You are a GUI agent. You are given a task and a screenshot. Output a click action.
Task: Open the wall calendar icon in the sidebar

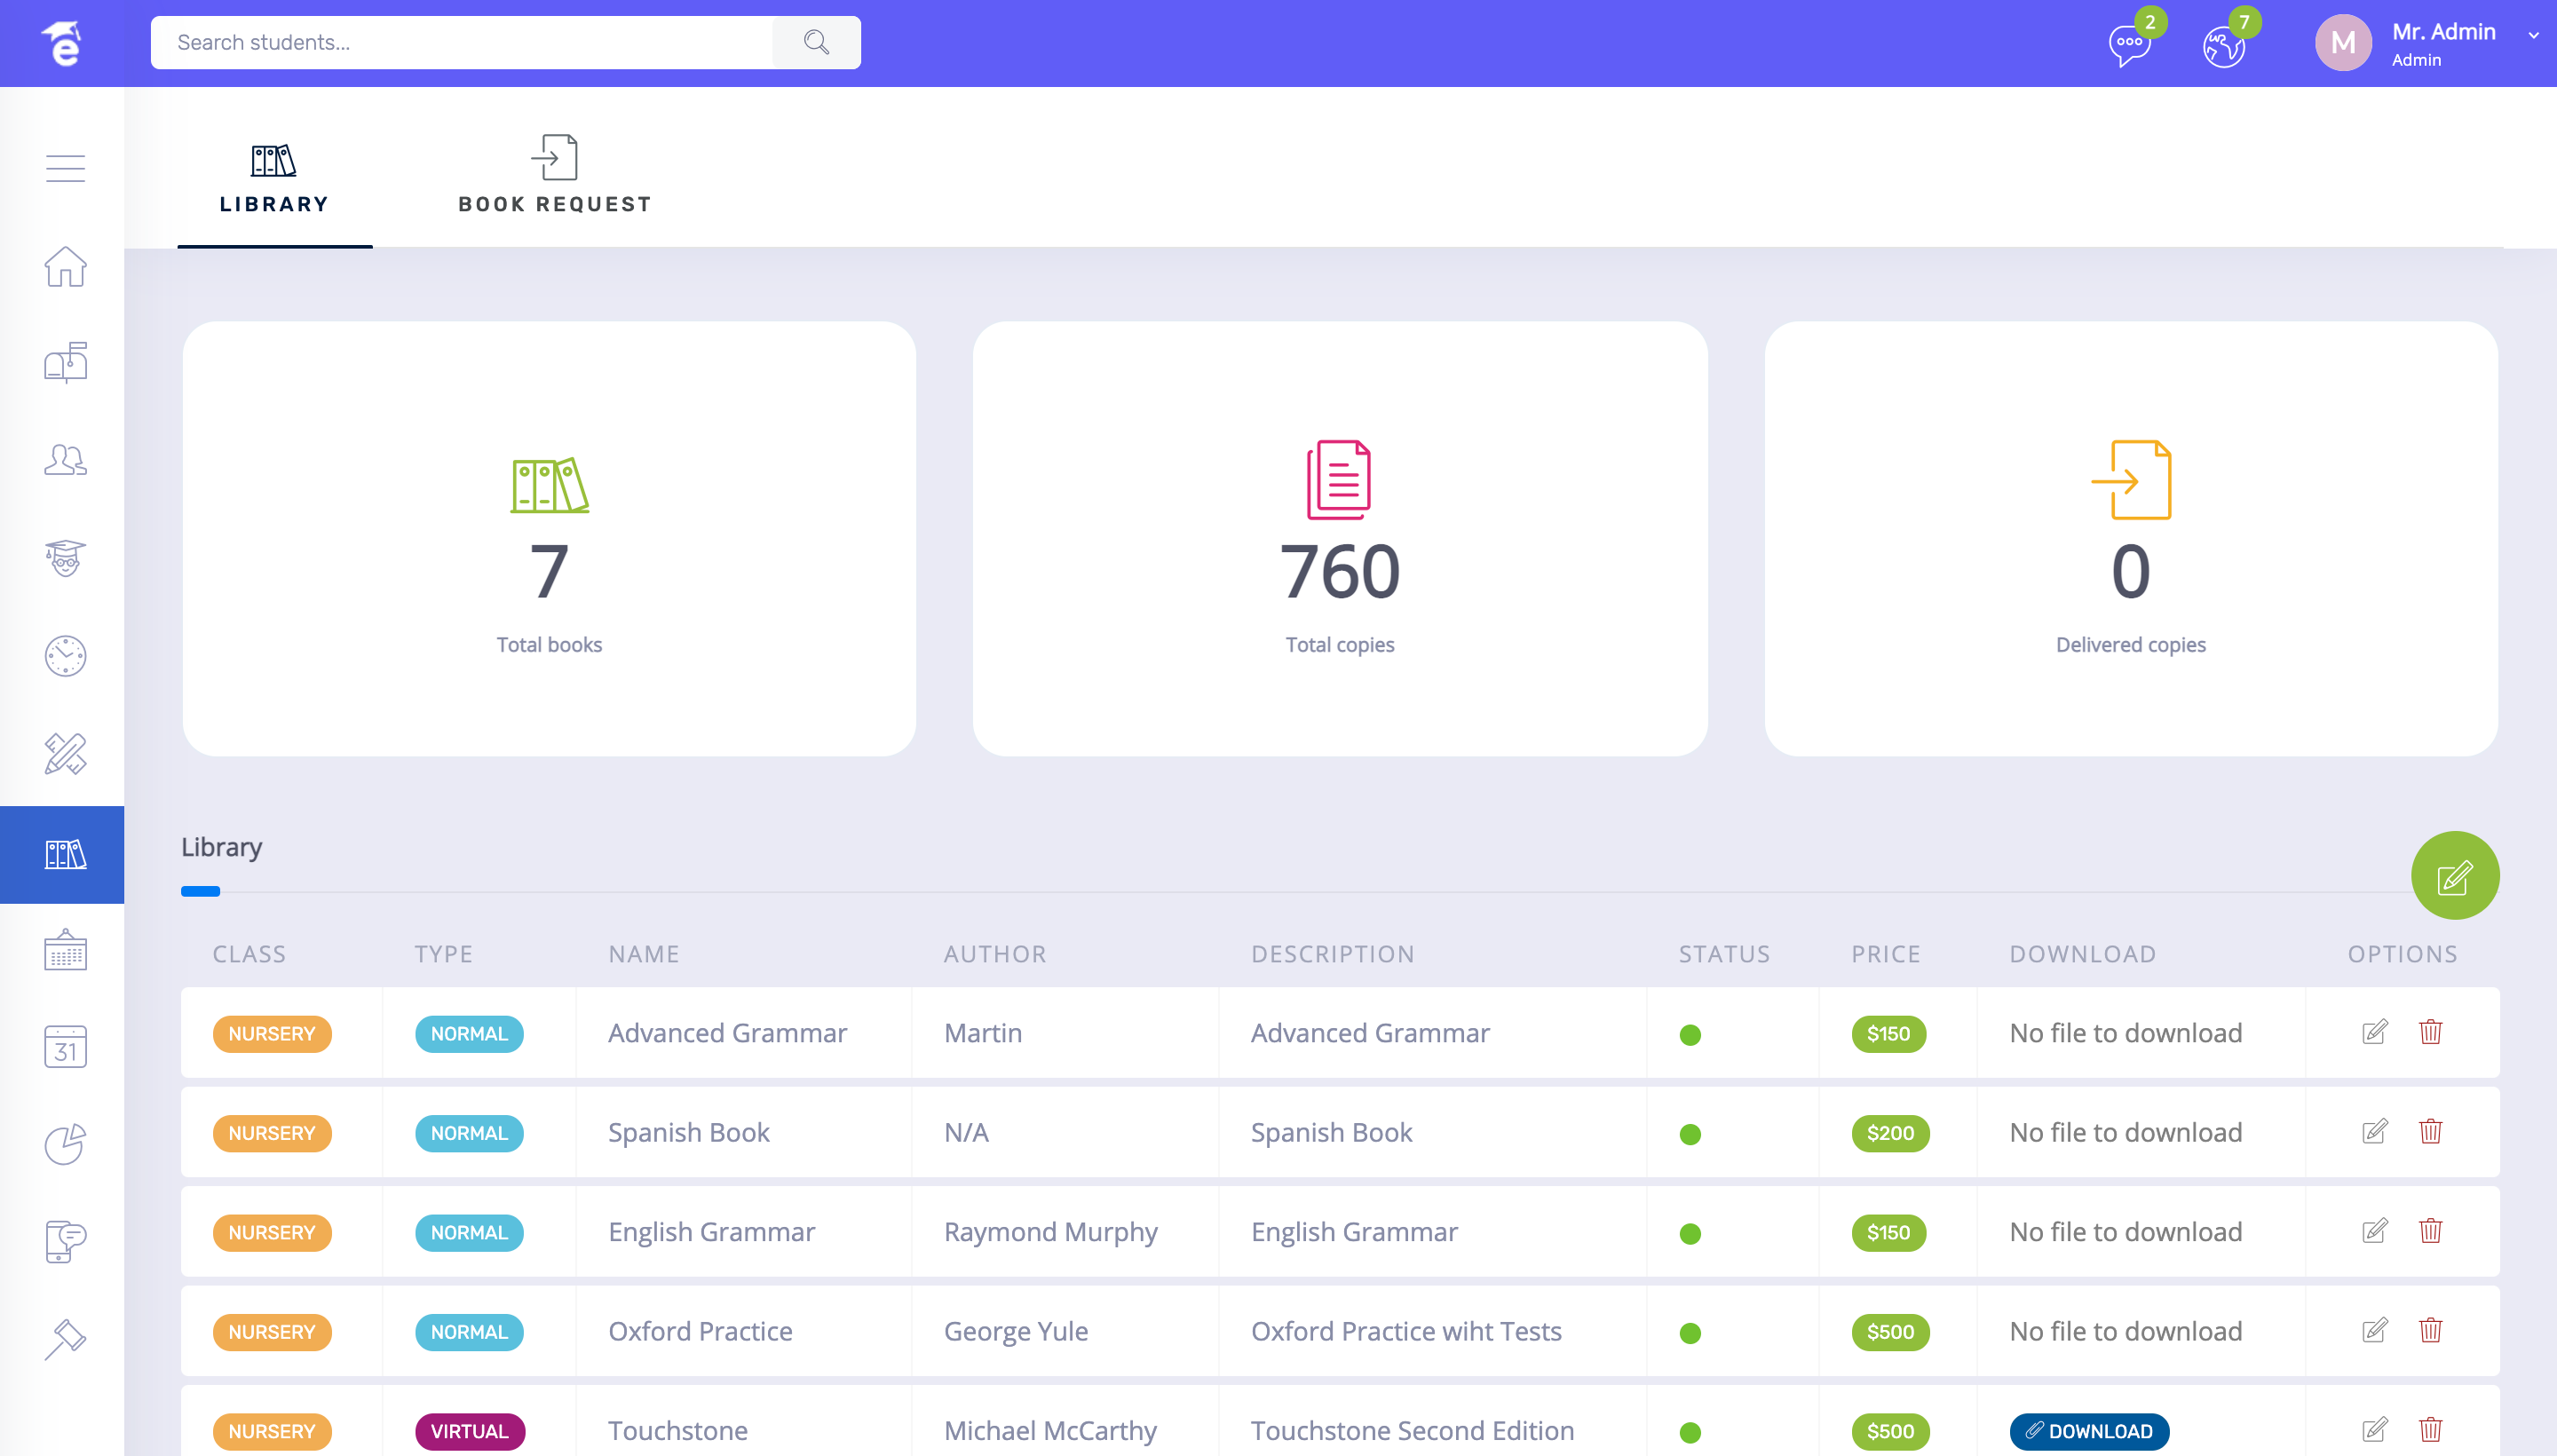[65, 950]
